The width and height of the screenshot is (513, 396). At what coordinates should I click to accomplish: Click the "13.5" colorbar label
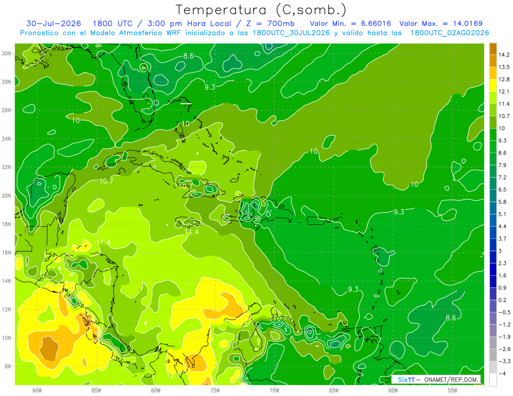click(x=504, y=67)
